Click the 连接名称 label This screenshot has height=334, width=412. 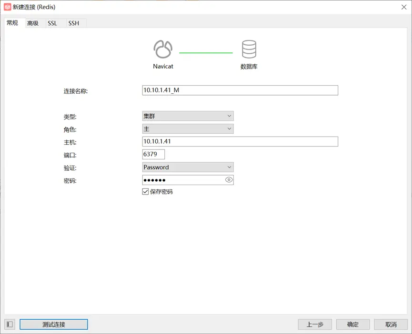pyautogui.click(x=76, y=91)
